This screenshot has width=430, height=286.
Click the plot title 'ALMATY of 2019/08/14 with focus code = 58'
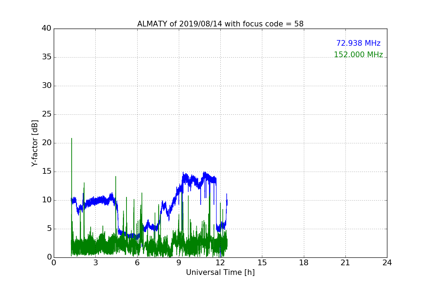(x=220, y=24)
